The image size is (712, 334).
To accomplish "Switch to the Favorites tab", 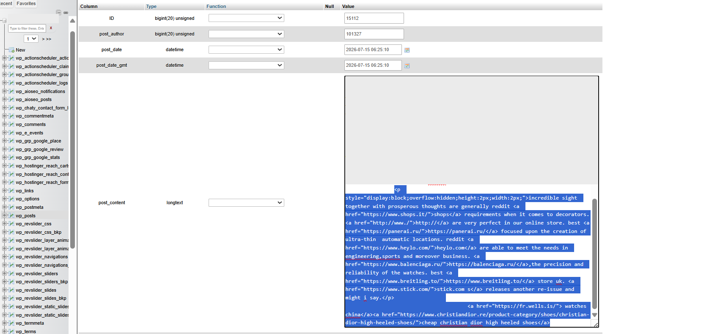I will point(26,3).
